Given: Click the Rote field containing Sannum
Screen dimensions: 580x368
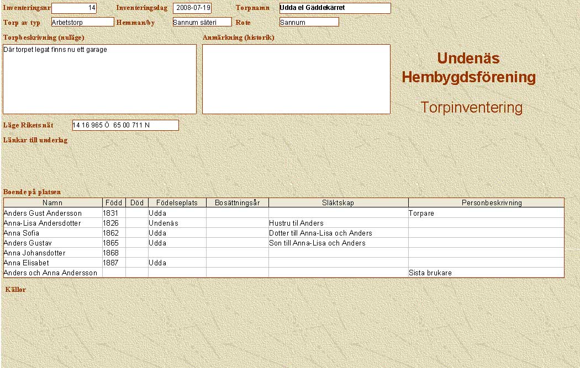Looking at the screenshot, I should pos(309,22).
